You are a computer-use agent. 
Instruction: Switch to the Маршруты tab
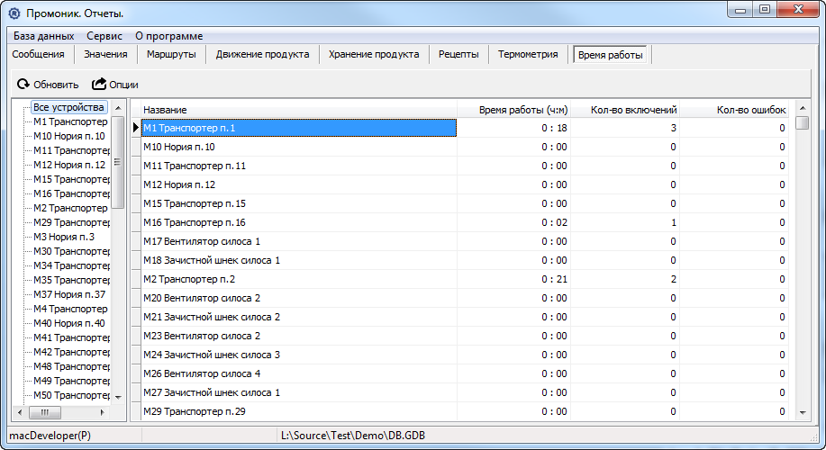click(171, 54)
